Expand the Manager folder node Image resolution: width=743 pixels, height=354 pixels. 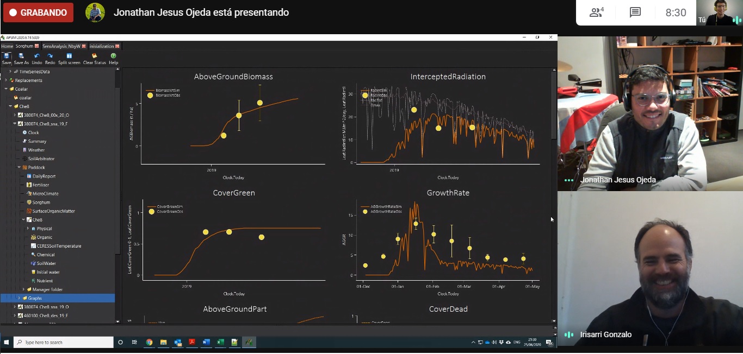pos(23,289)
